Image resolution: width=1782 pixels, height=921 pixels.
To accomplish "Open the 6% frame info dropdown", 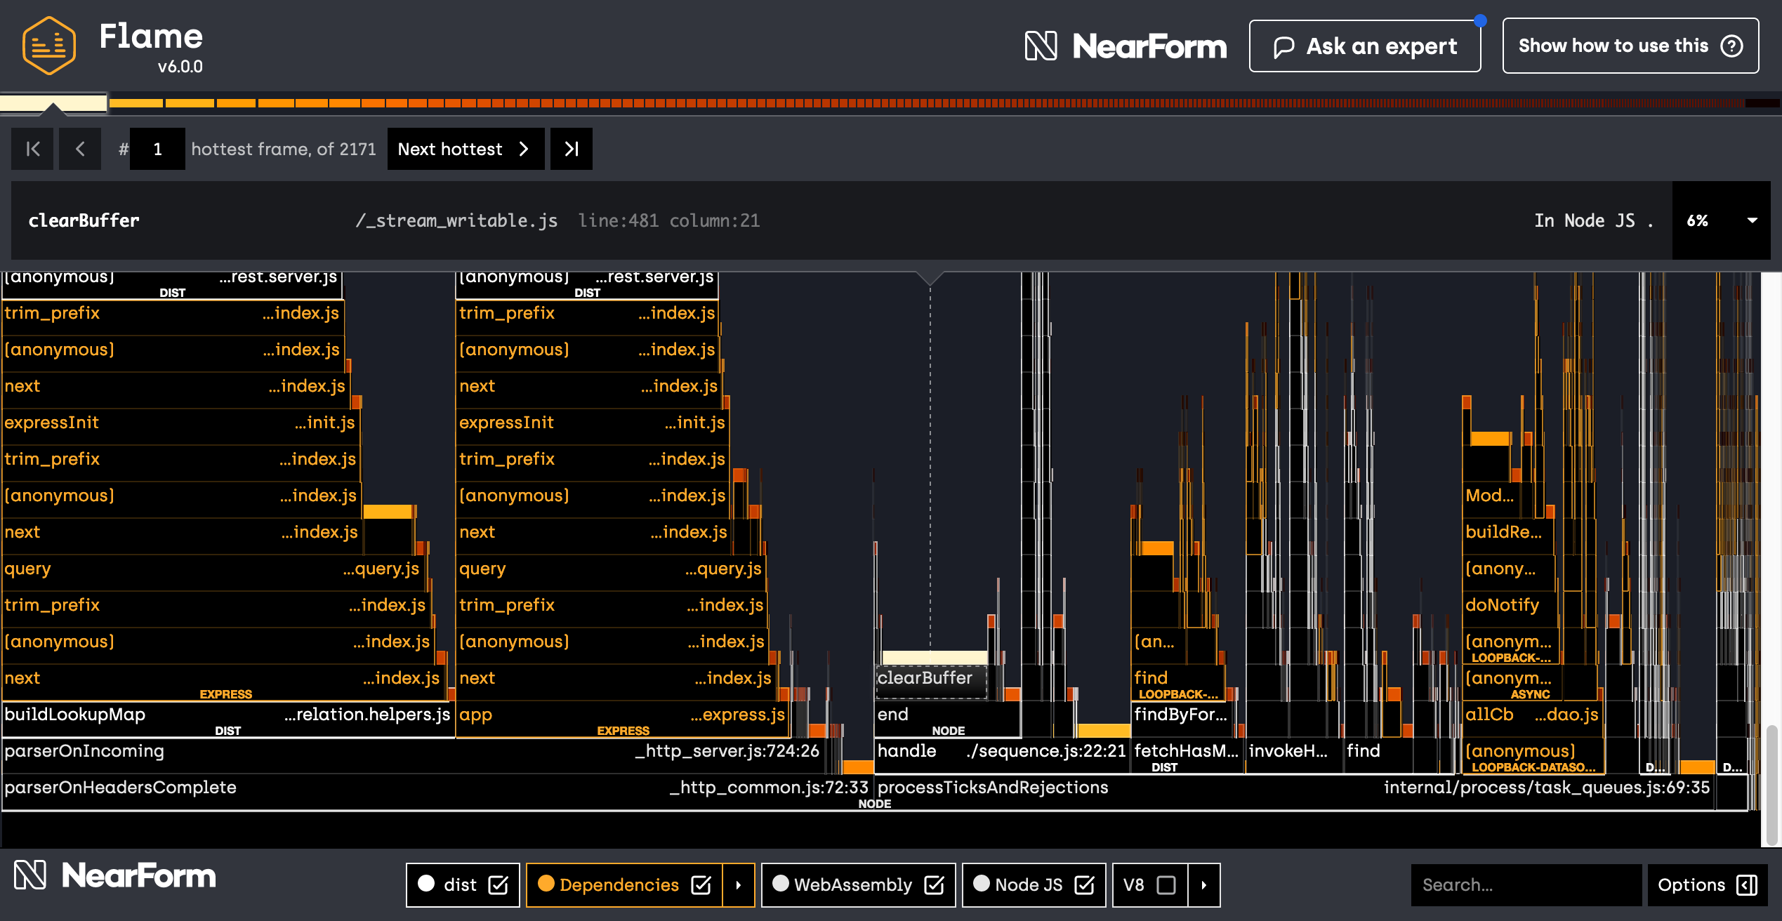I will point(1752,220).
